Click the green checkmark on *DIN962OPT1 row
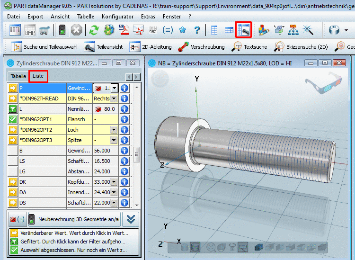This screenshot has width=355, height=260. tap(13, 119)
